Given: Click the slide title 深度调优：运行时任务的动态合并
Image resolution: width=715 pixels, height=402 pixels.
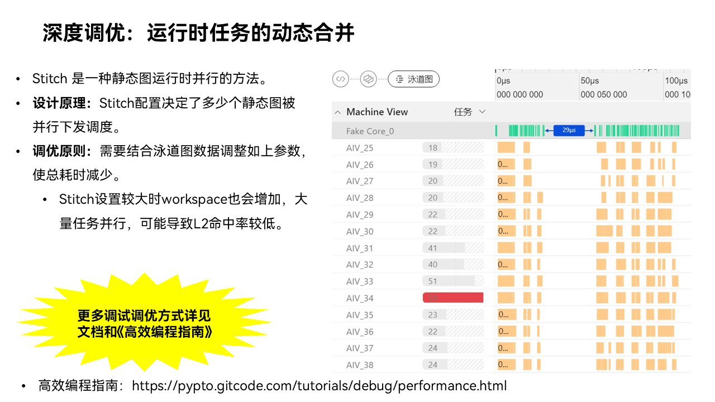Looking at the screenshot, I should click(x=199, y=33).
